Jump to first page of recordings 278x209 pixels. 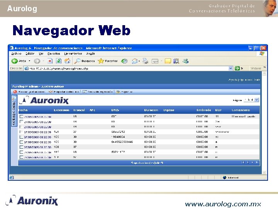click(243, 163)
